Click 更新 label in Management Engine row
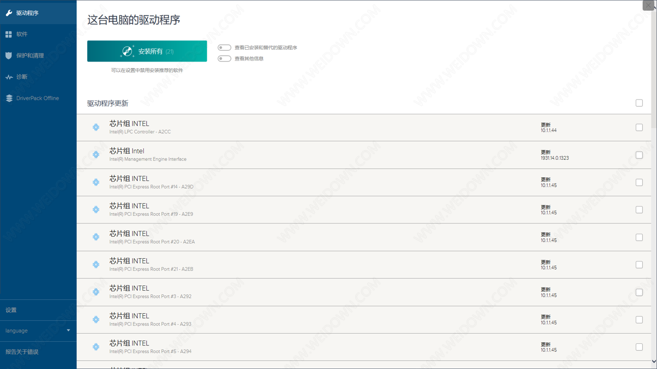 tap(546, 152)
